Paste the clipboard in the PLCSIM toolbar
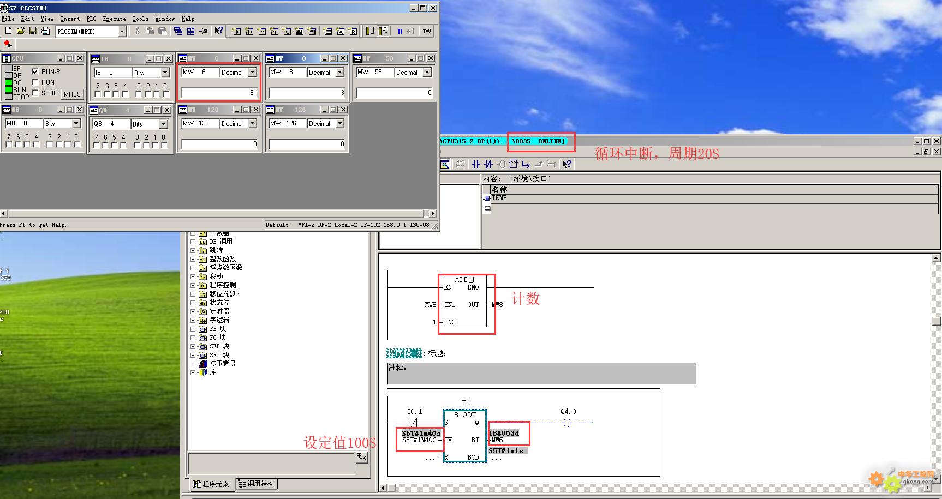 pos(162,31)
